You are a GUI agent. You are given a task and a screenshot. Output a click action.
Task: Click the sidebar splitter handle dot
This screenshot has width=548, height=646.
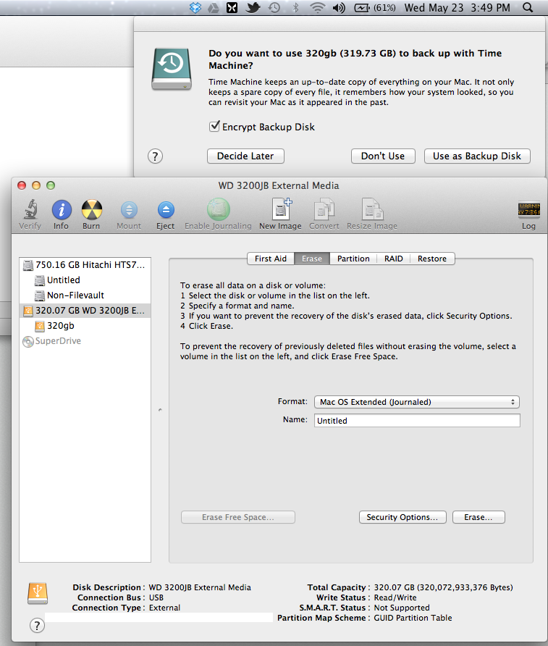pos(160,409)
